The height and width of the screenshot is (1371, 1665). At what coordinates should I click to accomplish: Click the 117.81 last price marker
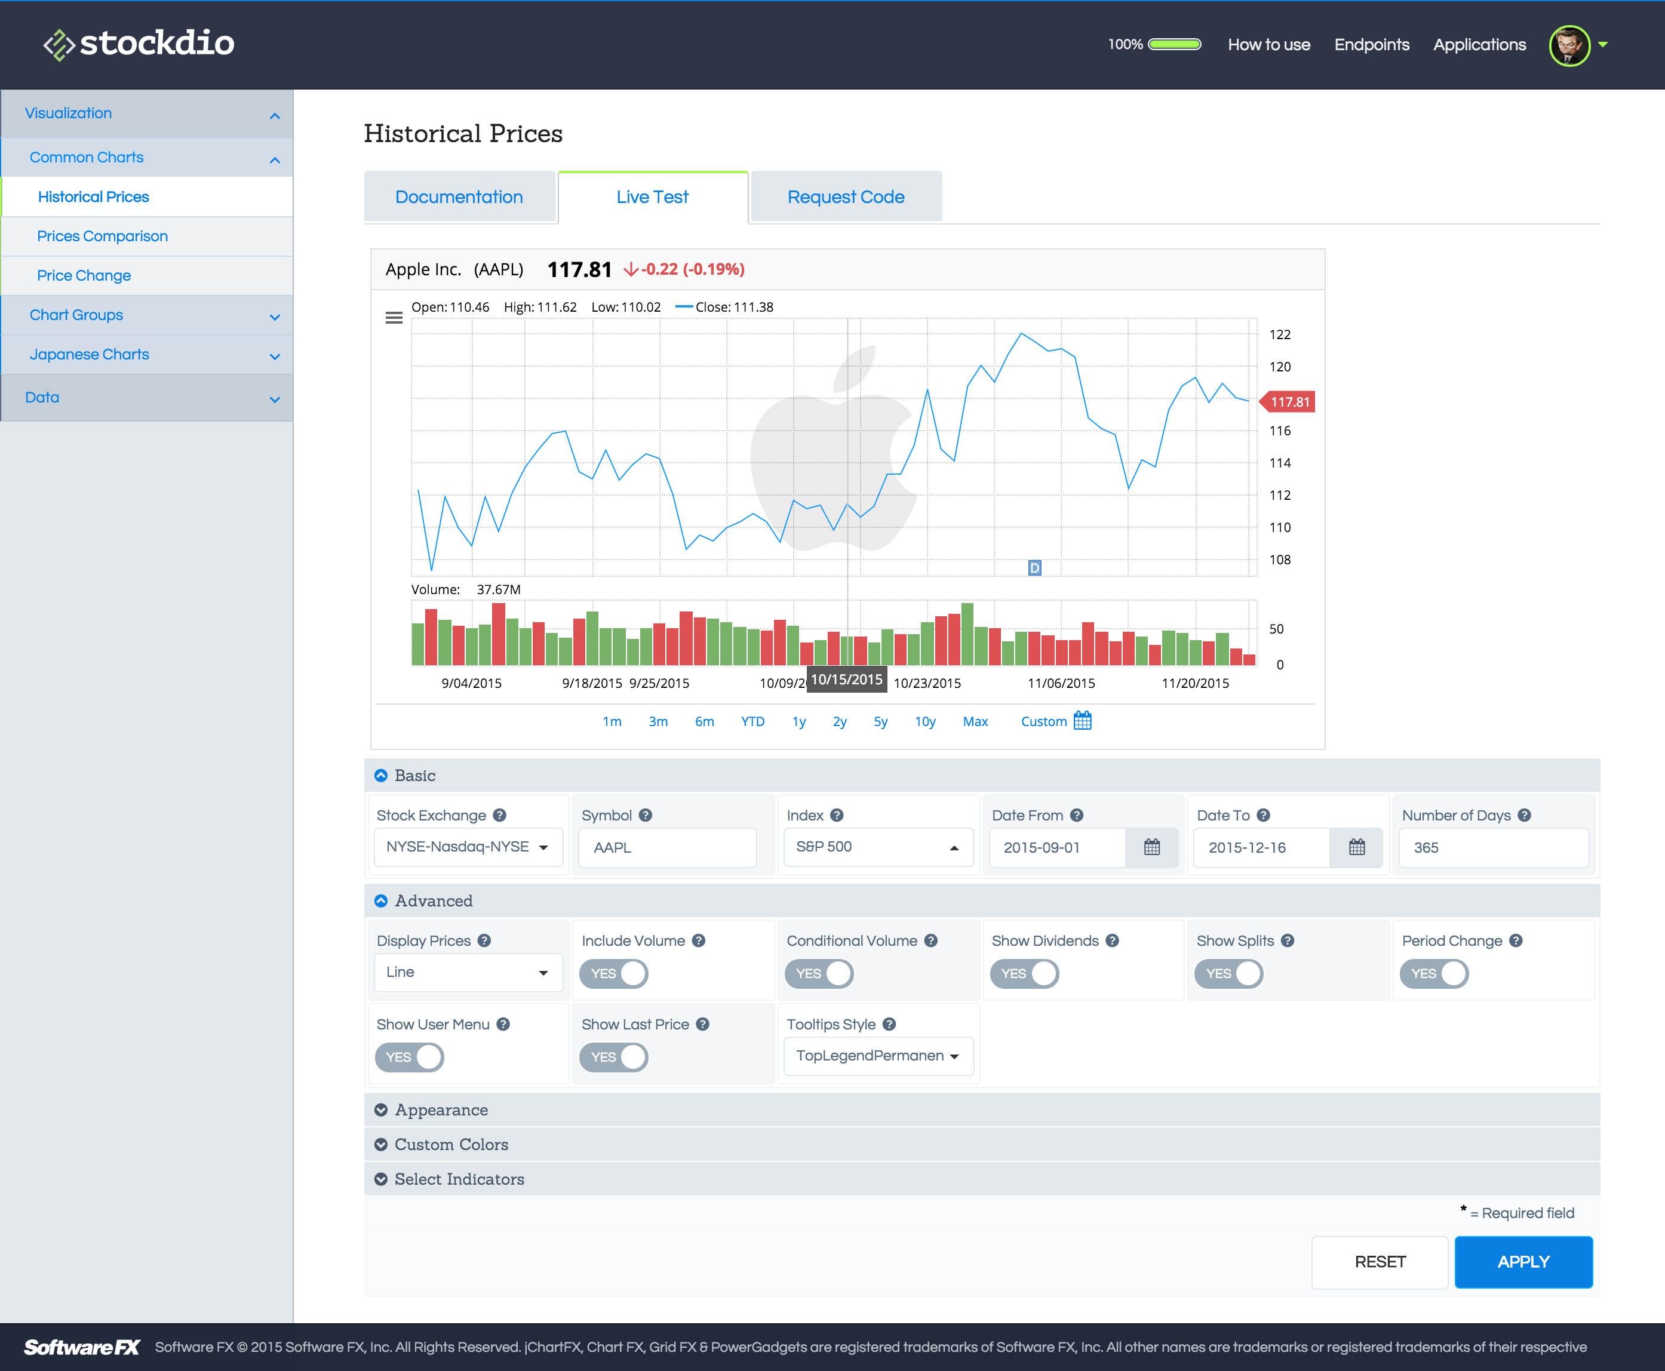pos(1288,402)
